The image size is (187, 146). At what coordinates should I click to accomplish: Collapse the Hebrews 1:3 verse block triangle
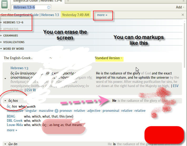(5, 79)
